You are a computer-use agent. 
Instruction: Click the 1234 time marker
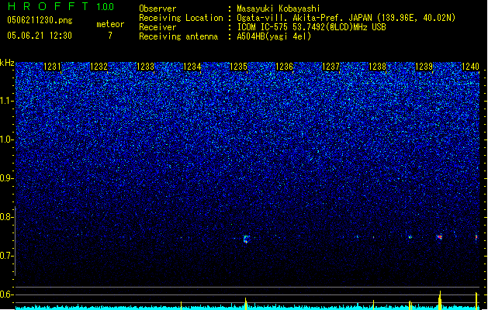tap(192, 67)
